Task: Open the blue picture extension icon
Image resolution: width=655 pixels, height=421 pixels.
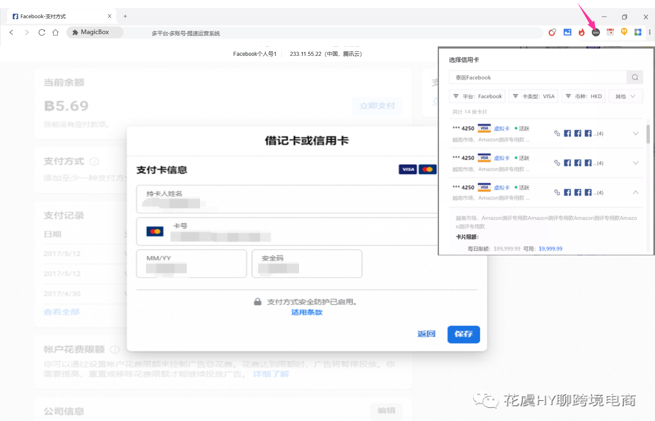Action: tap(567, 32)
